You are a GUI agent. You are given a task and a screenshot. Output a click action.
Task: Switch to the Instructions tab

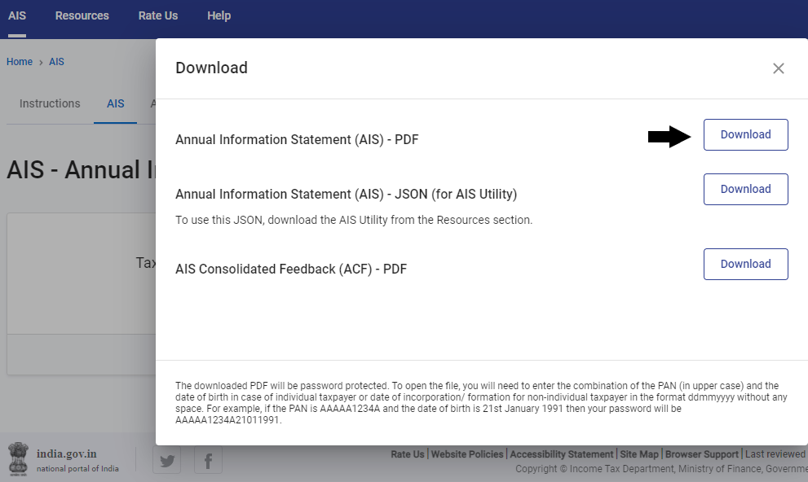[x=50, y=103]
